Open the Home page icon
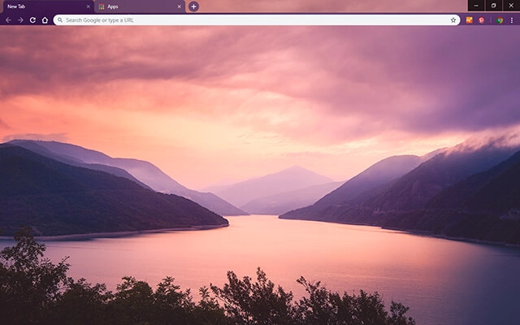Viewport: 520px width, 325px height. pyautogui.click(x=45, y=20)
